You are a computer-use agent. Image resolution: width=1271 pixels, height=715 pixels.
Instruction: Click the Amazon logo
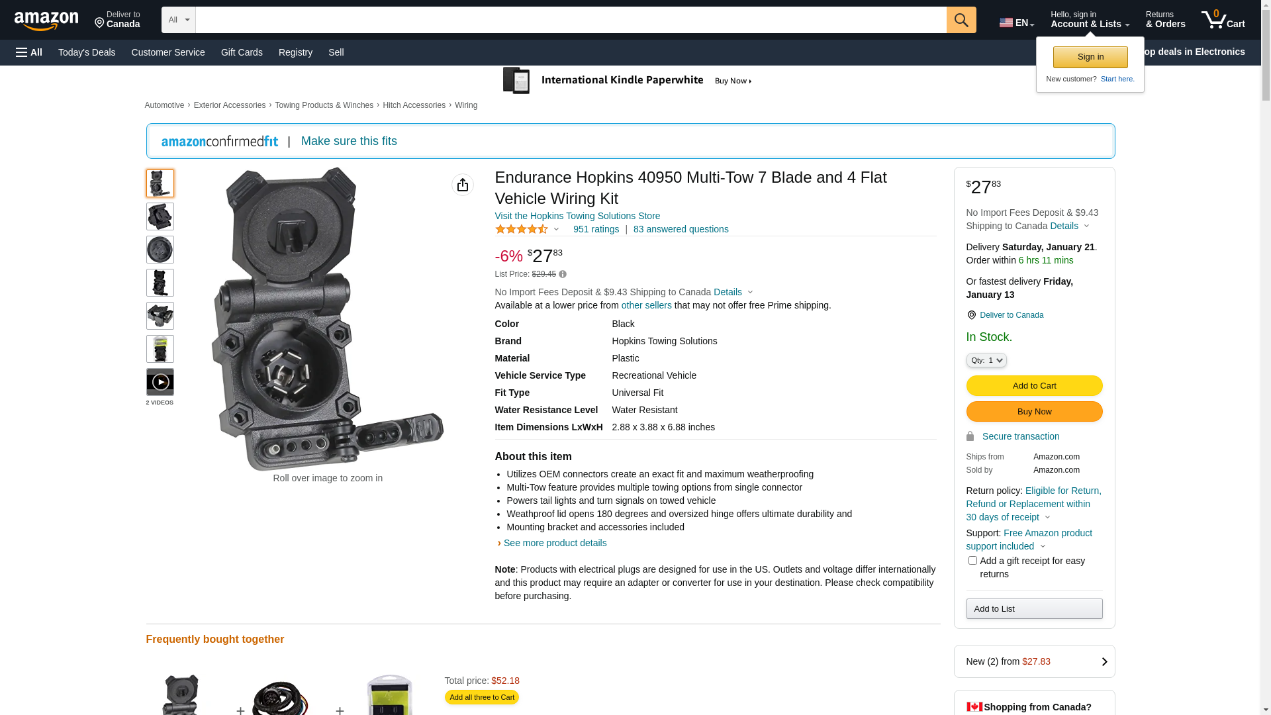pyautogui.click(x=46, y=21)
